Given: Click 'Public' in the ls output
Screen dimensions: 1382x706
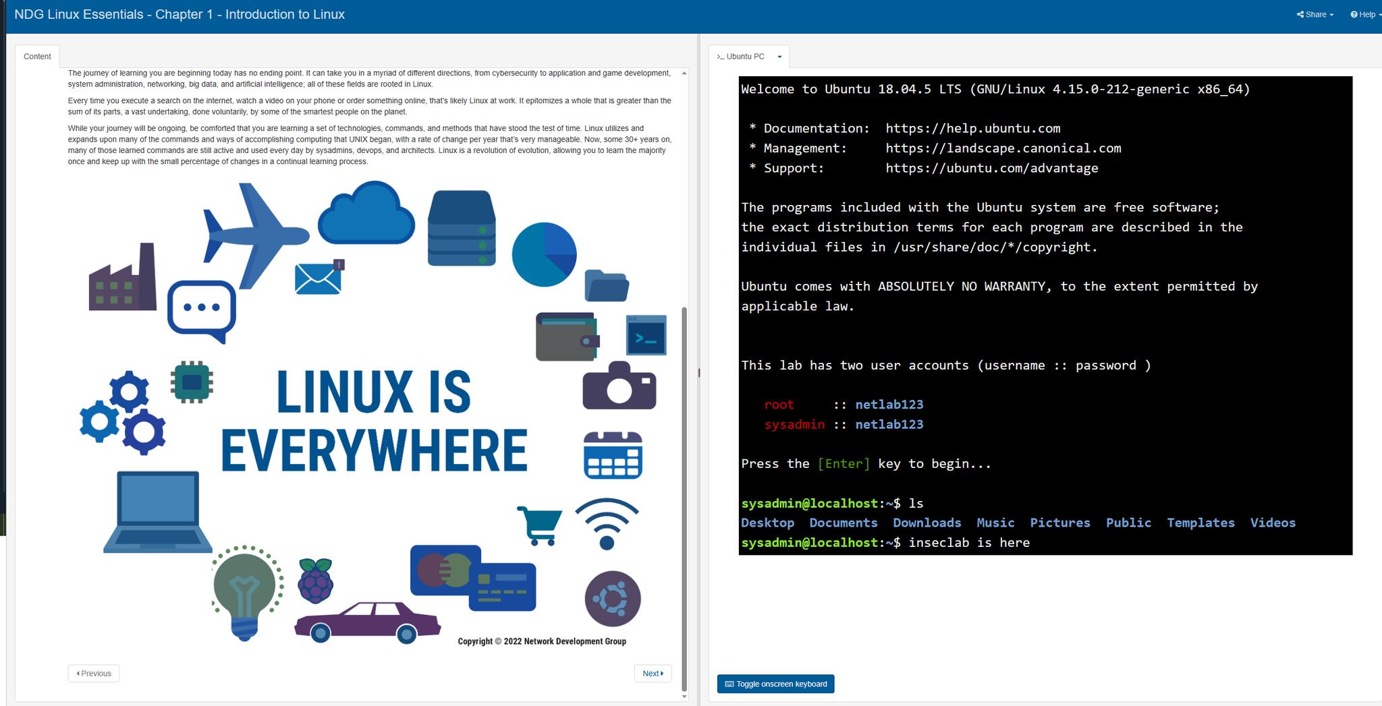Looking at the screenshot, I should pyautogui.click(x=1128, y=523).
